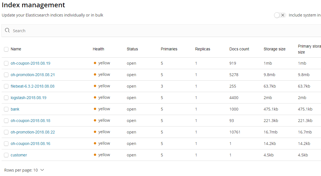Mark the customer index checkbox
Viewport: 321px width, 176px height.
pos(6,155)
